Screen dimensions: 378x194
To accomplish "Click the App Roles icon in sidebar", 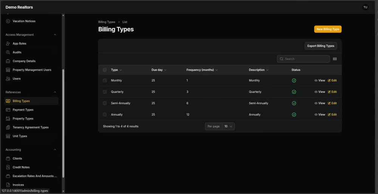I will click(8, 43).
